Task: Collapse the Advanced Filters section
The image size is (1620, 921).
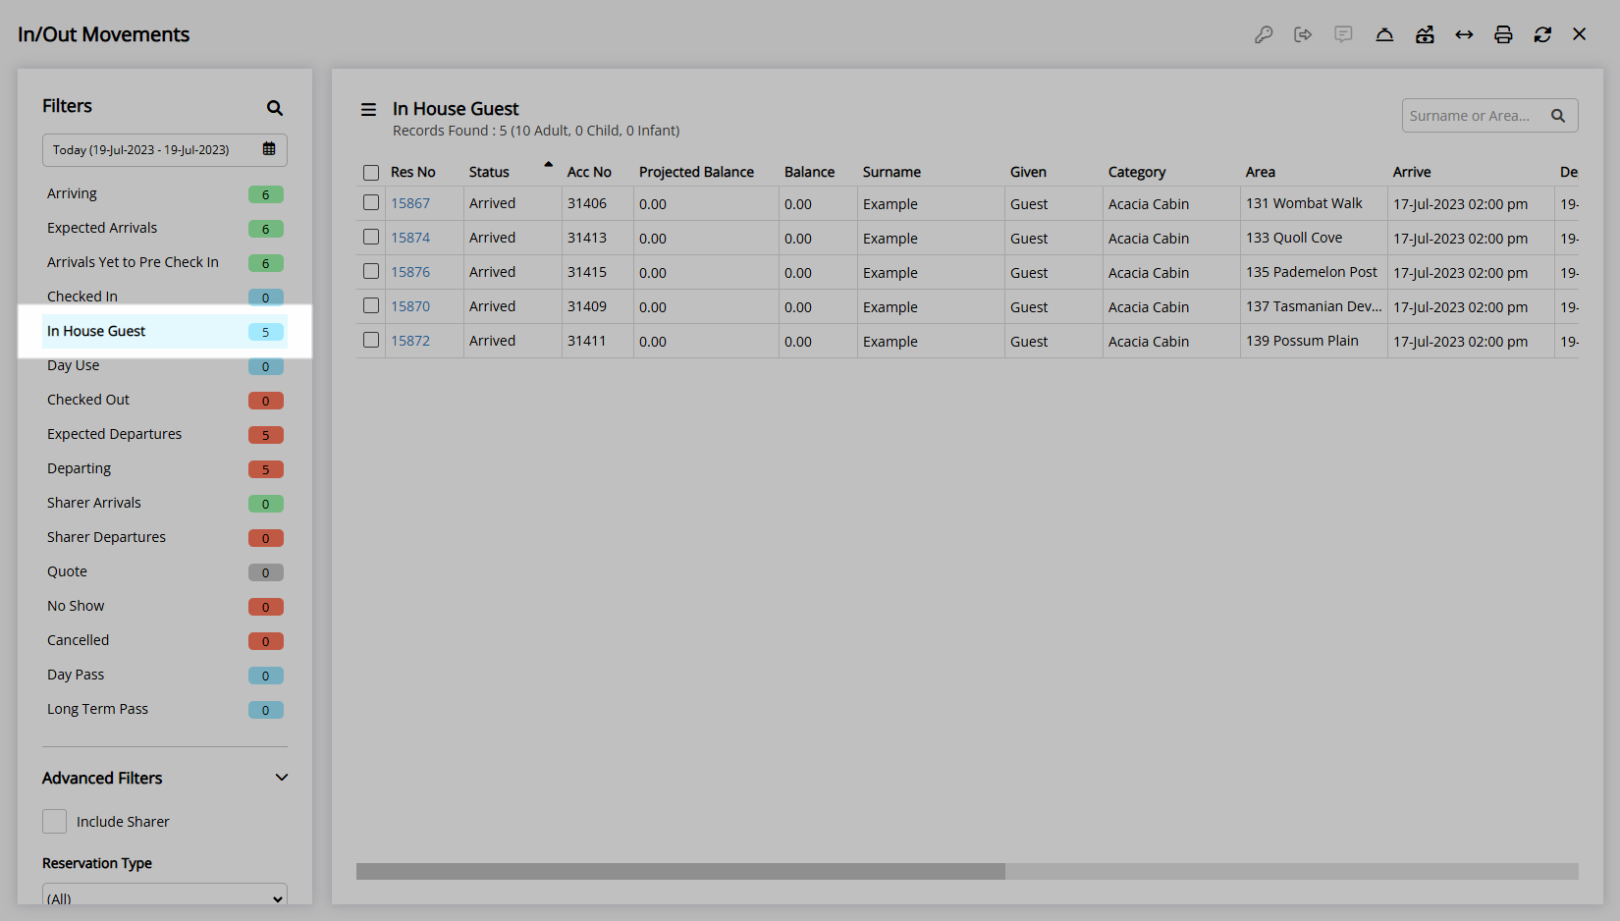Action: tap(282, 778)
